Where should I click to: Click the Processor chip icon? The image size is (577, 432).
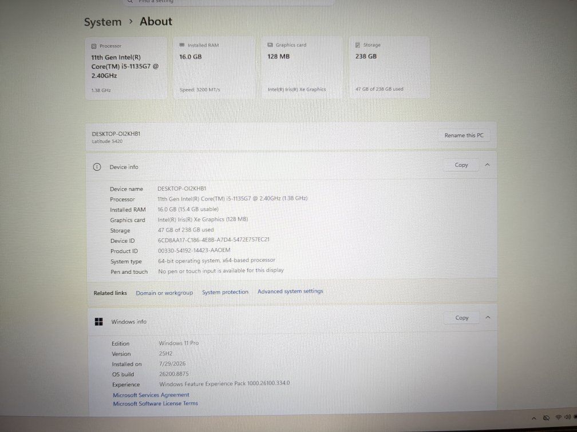(x=94, y=46)
